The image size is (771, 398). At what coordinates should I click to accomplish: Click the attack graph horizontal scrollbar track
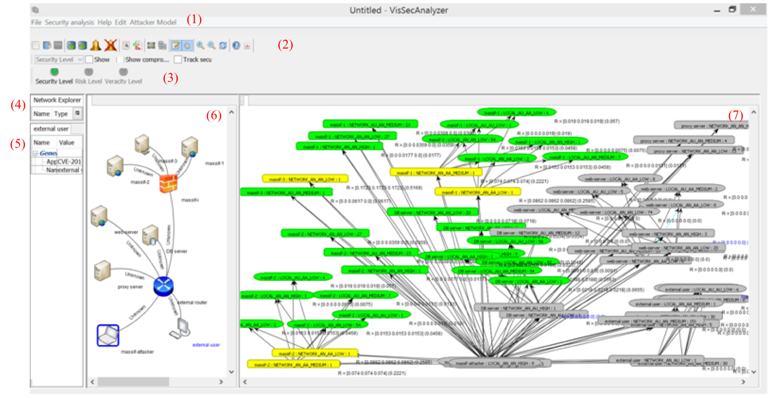point(475,381)
